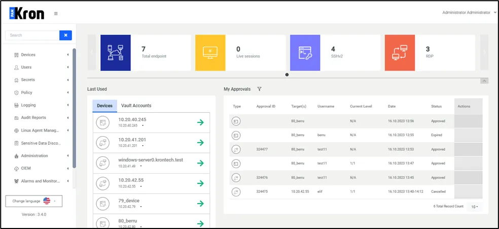Click the 10.20.40.245 device type icon
Image resolution: width=499 pixels, height=229 pixels.
[103, 122]
